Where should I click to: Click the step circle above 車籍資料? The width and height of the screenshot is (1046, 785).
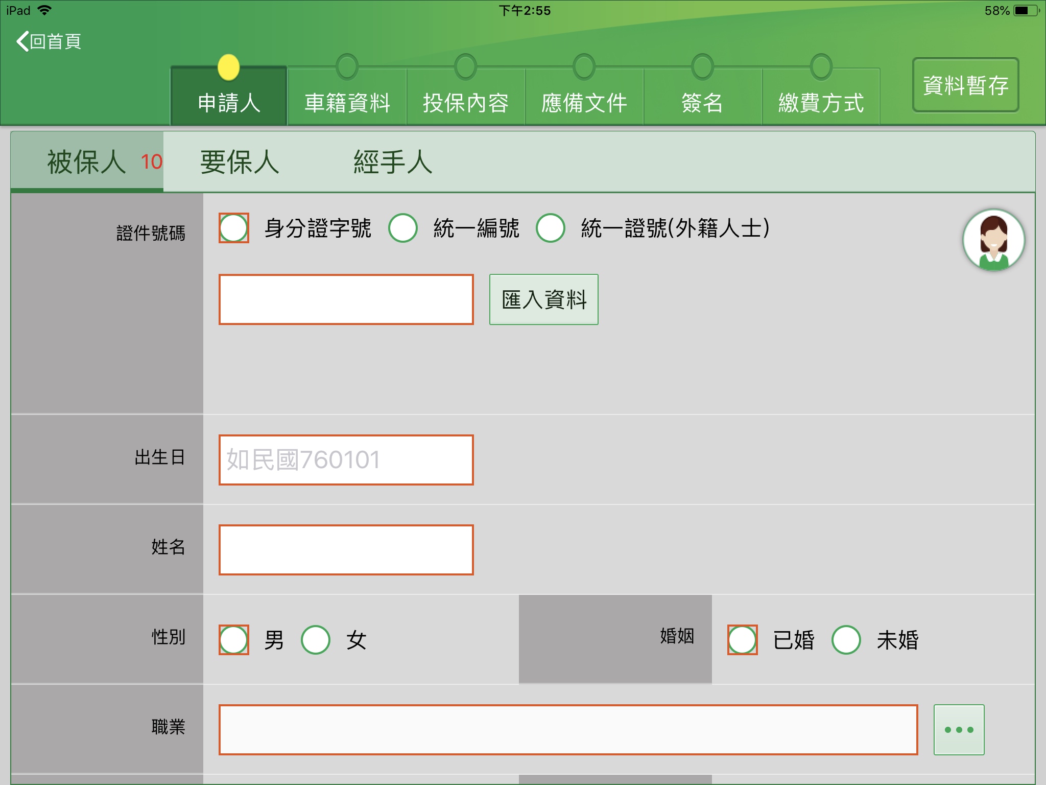[347, 67]
